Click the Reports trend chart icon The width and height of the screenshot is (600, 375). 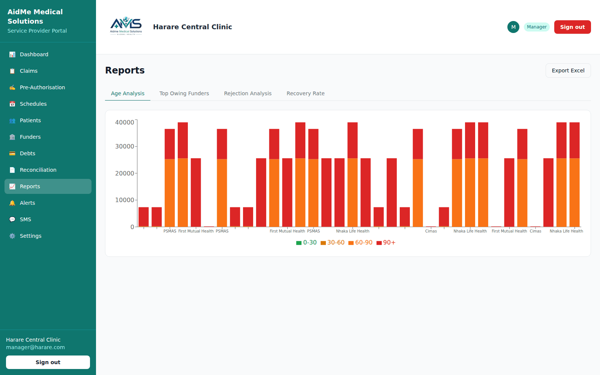click(12, 186)
